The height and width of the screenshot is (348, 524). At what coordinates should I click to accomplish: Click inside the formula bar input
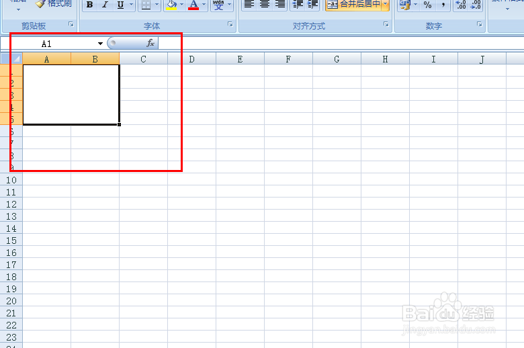tap(341, 44)
